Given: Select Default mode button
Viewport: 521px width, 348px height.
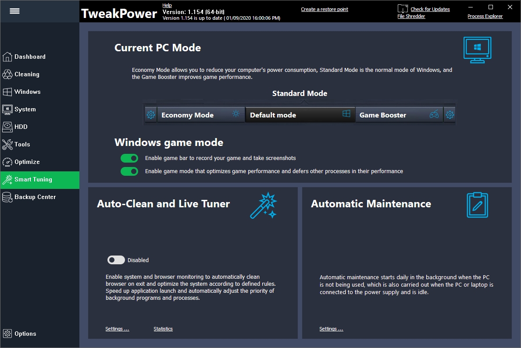Looking at the screenshot, I should click(300, 115).
